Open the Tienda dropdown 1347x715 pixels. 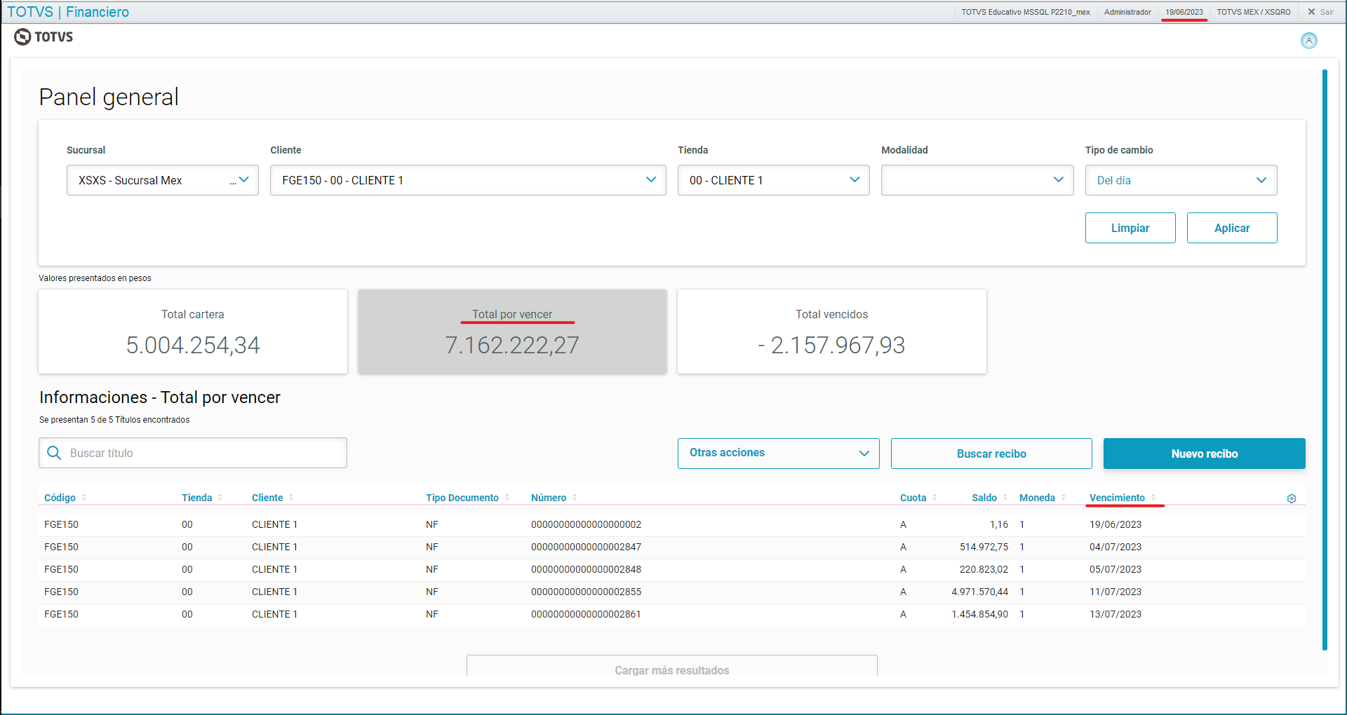tap(774, 180)
